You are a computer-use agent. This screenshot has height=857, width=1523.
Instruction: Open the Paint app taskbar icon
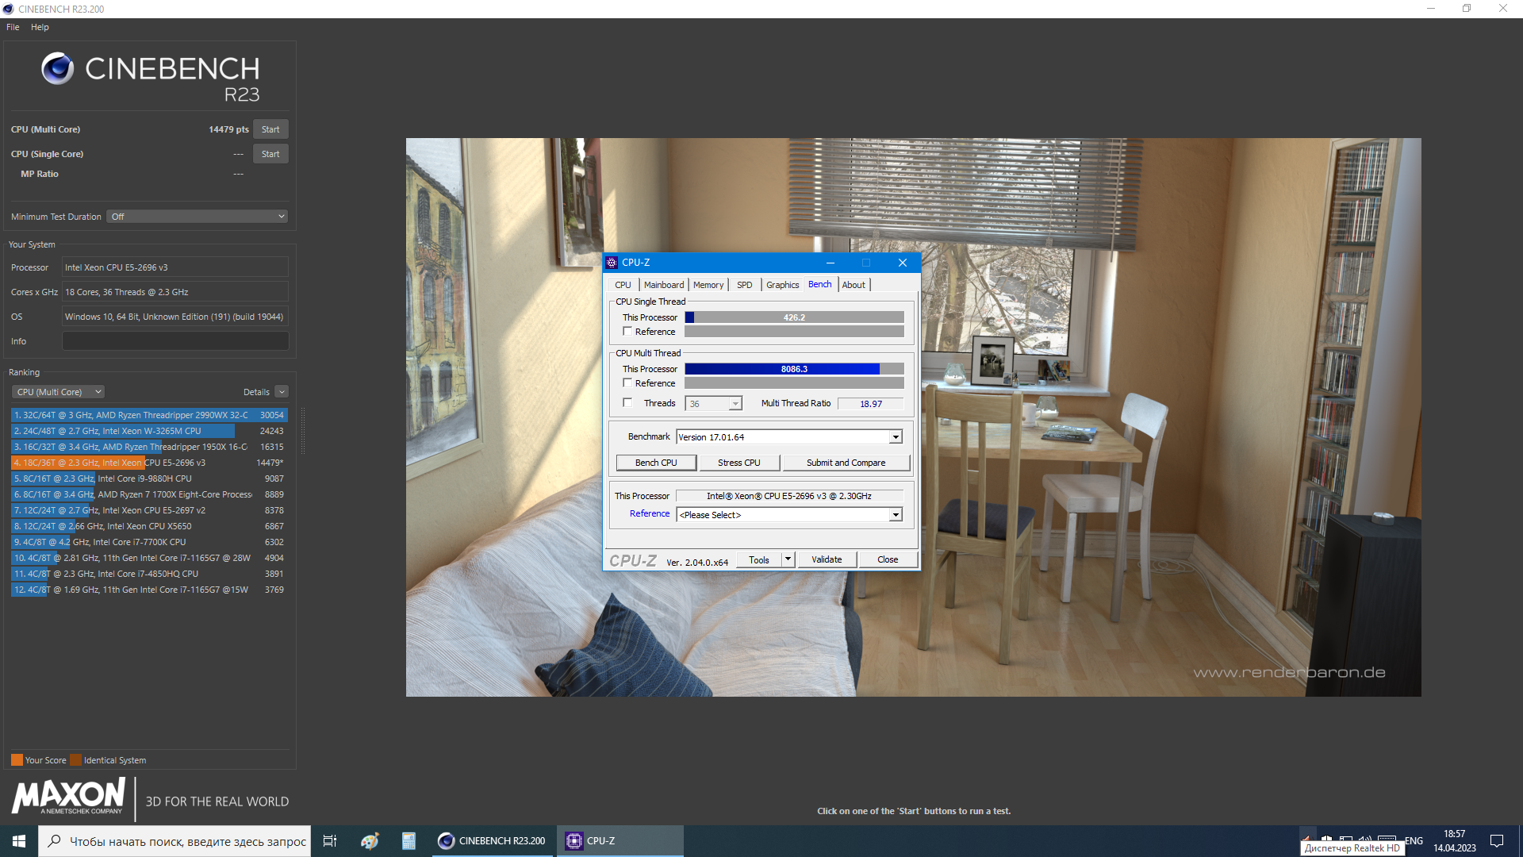pyautogui.click(x=370, y=841)
